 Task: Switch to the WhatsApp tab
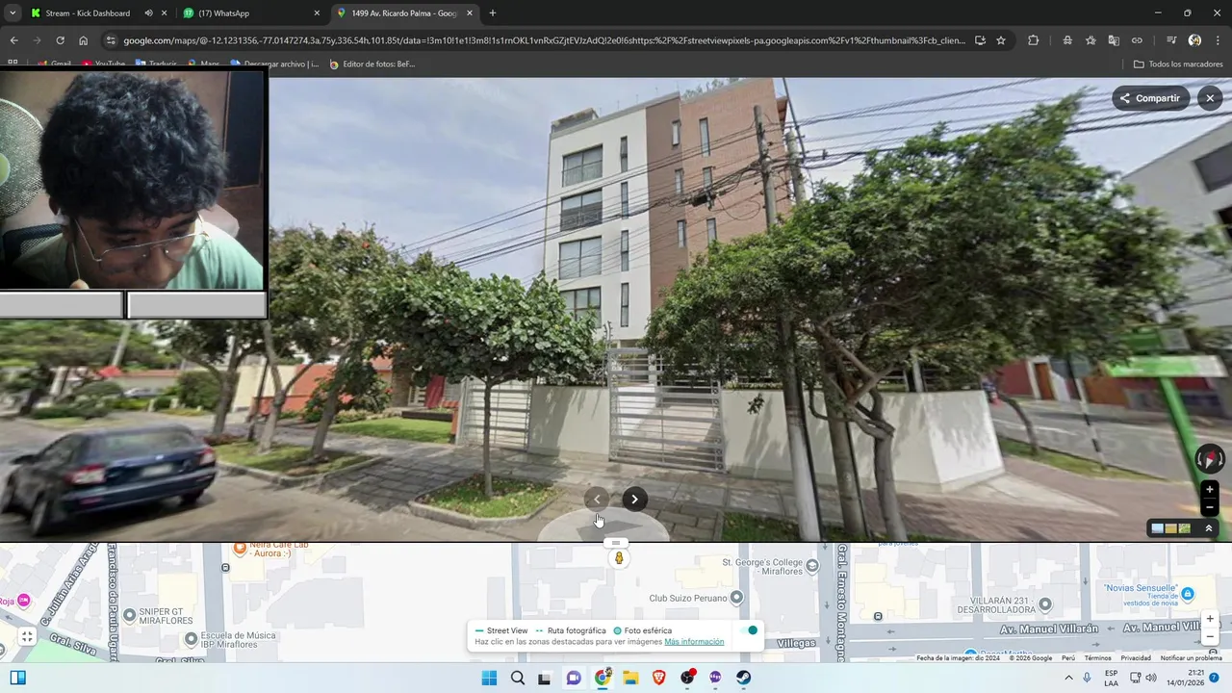(252, 13)
